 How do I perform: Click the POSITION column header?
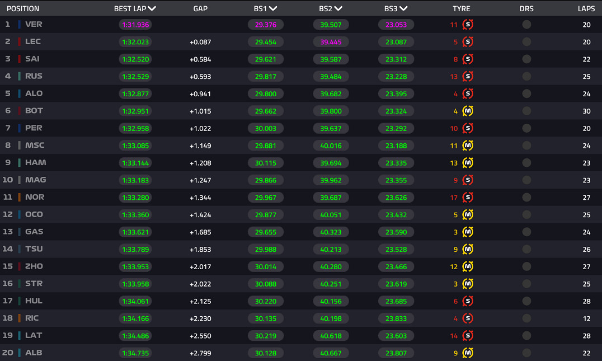(x=23, y=8)
